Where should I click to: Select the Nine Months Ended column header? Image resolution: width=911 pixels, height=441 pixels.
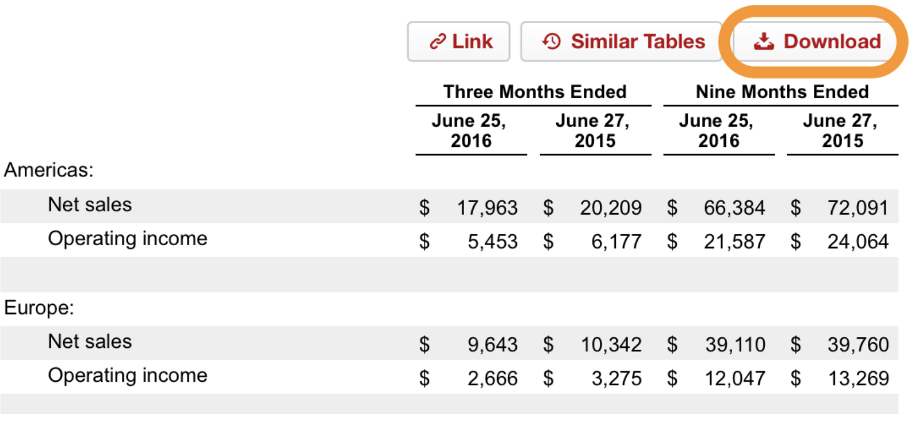pos(782,92)
